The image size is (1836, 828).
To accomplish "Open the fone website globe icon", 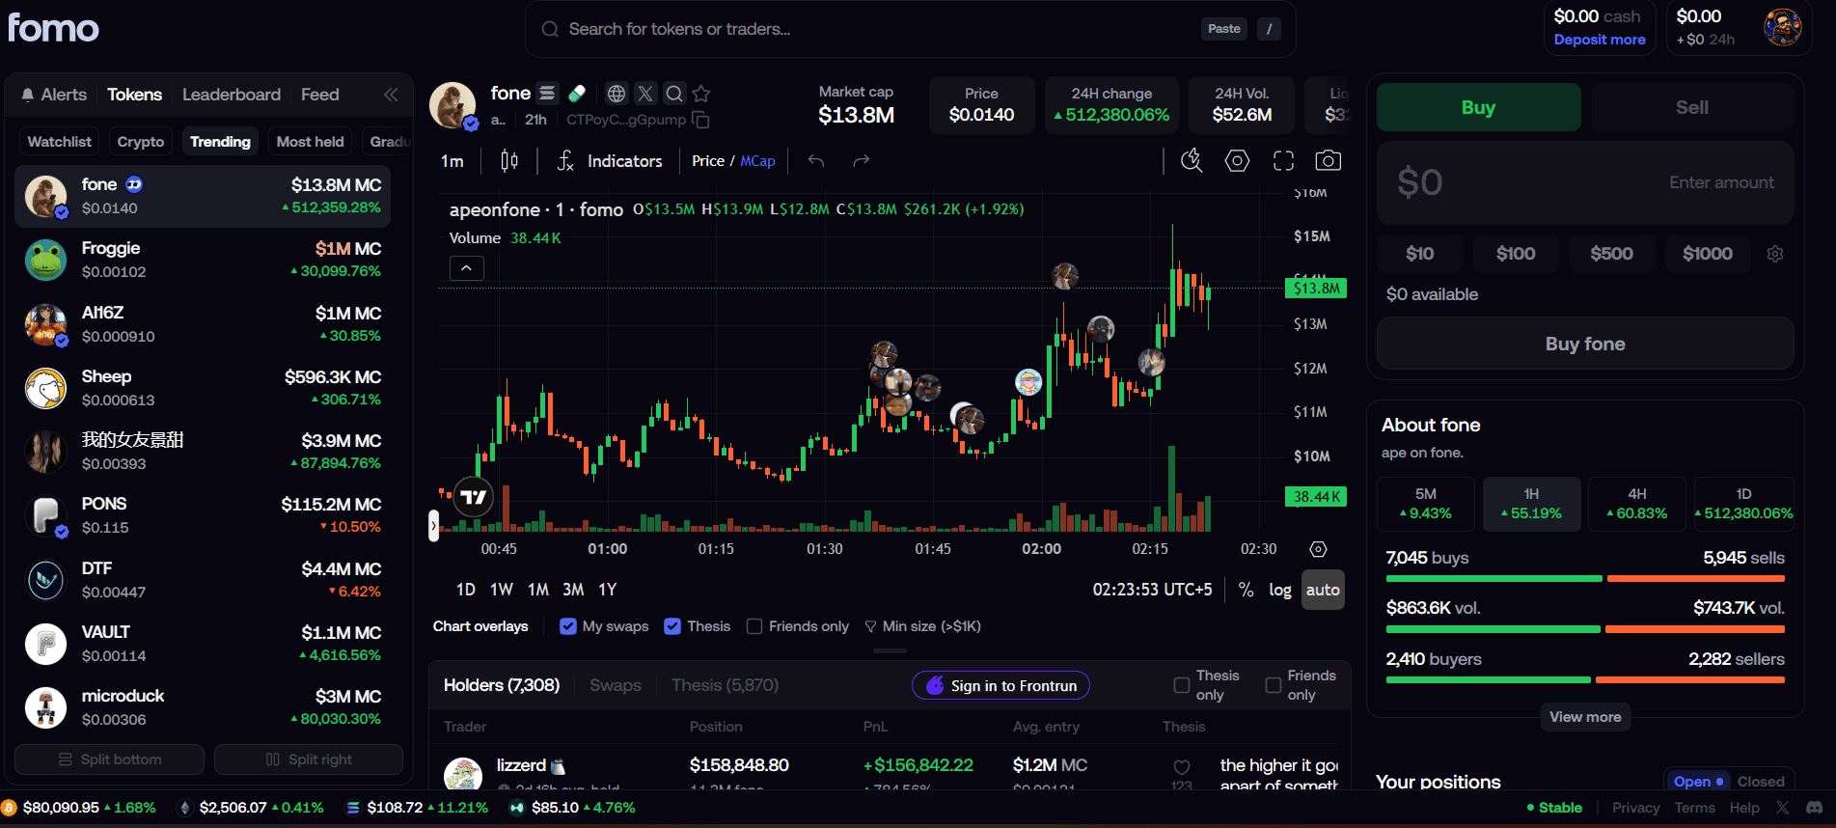I will pos(617,94).
